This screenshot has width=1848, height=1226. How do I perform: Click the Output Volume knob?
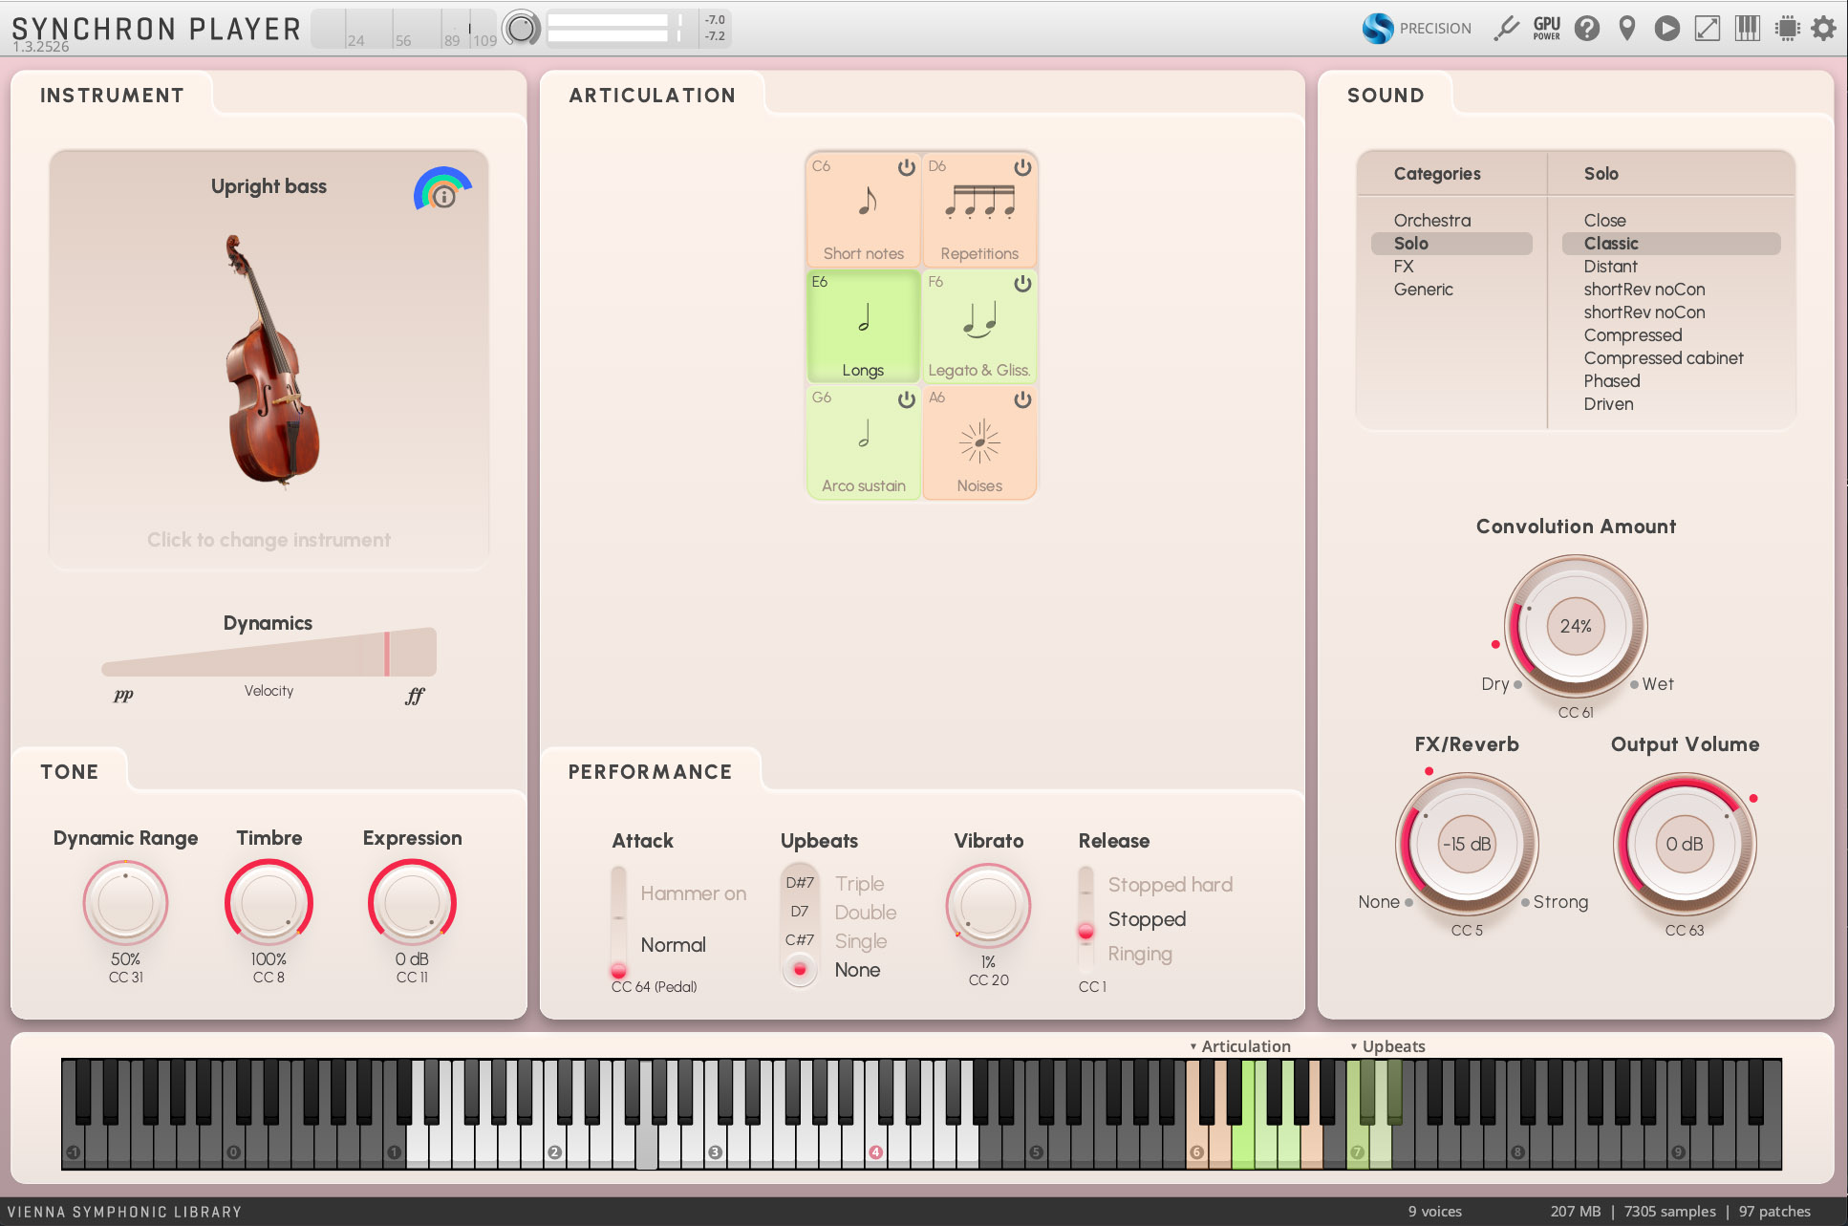tap(1685, 844)
